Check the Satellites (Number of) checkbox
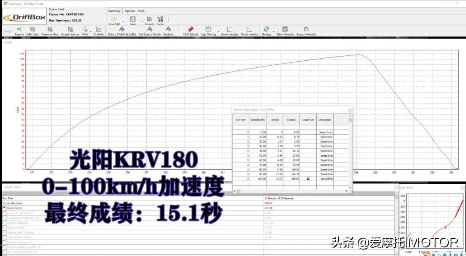 pos(4,242)
